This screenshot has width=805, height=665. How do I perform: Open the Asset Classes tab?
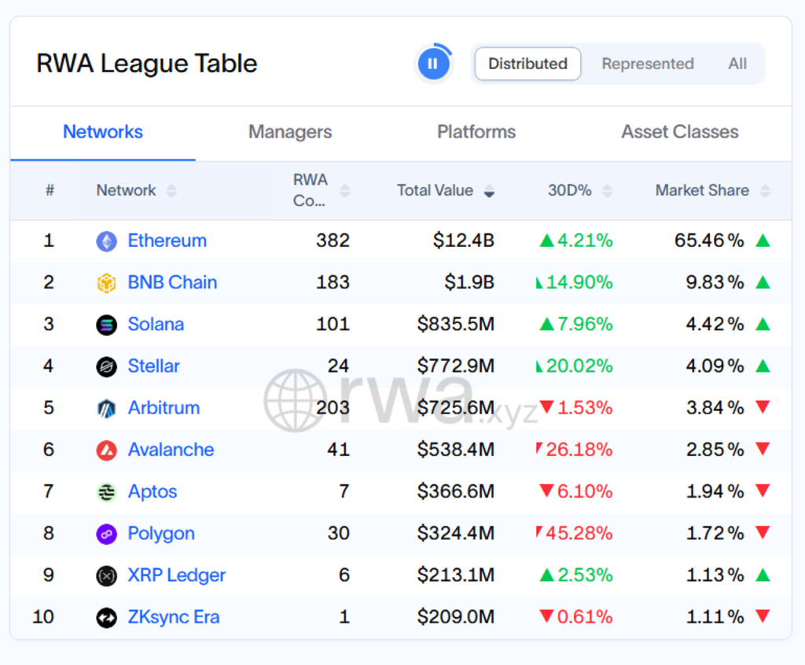point(679,132)
